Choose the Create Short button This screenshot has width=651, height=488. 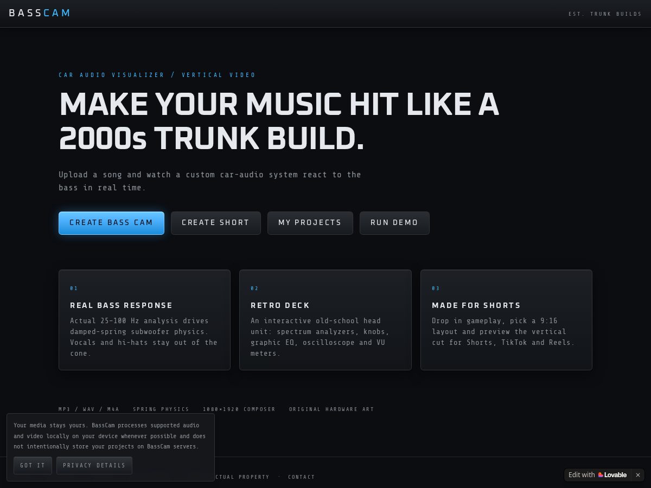[216, 223]
